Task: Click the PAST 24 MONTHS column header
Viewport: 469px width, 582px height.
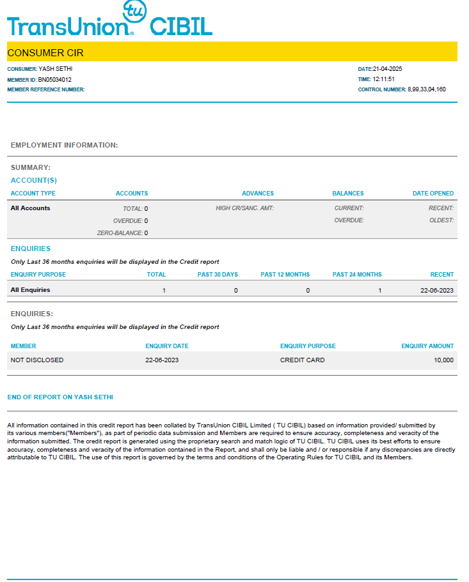Action: point(357,275)
